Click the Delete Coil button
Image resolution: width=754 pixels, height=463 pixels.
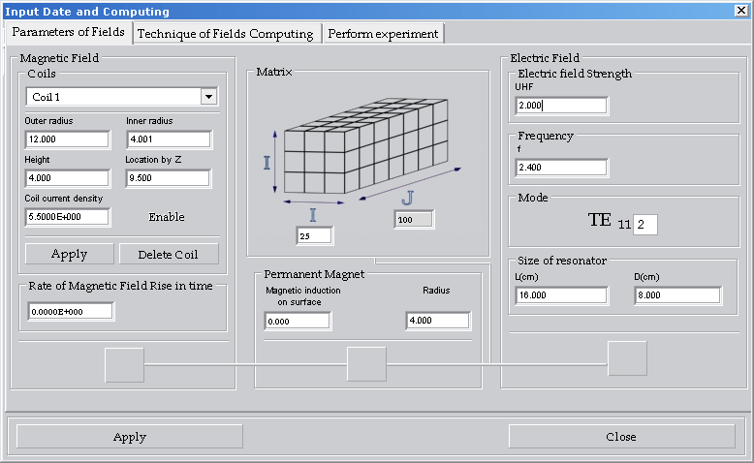(169, 254)
